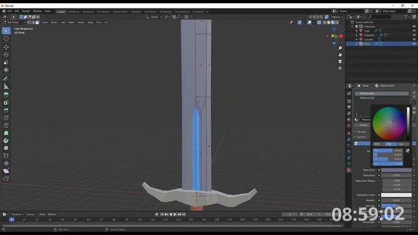Select the Edge Slide tool
The height and width of the screenshot is (235, 418).
[6, 156]
